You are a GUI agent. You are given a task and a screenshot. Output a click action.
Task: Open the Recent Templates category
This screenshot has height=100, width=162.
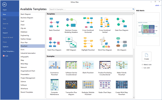[x=33, y=92]
